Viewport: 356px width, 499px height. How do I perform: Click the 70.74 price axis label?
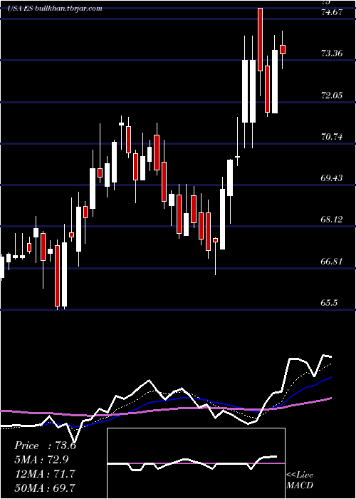click(332, 137)
